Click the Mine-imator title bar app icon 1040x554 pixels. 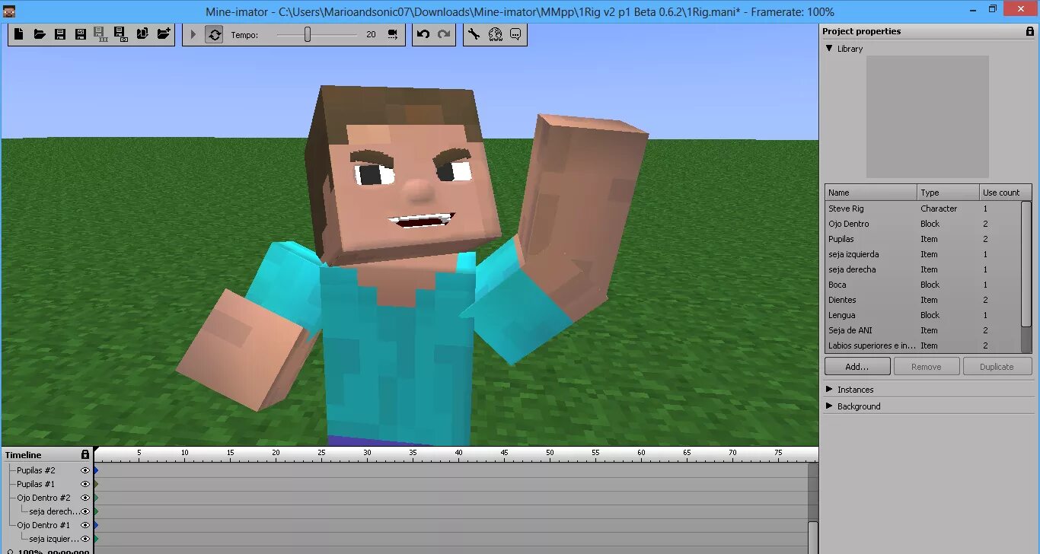(x=8, y=11)
